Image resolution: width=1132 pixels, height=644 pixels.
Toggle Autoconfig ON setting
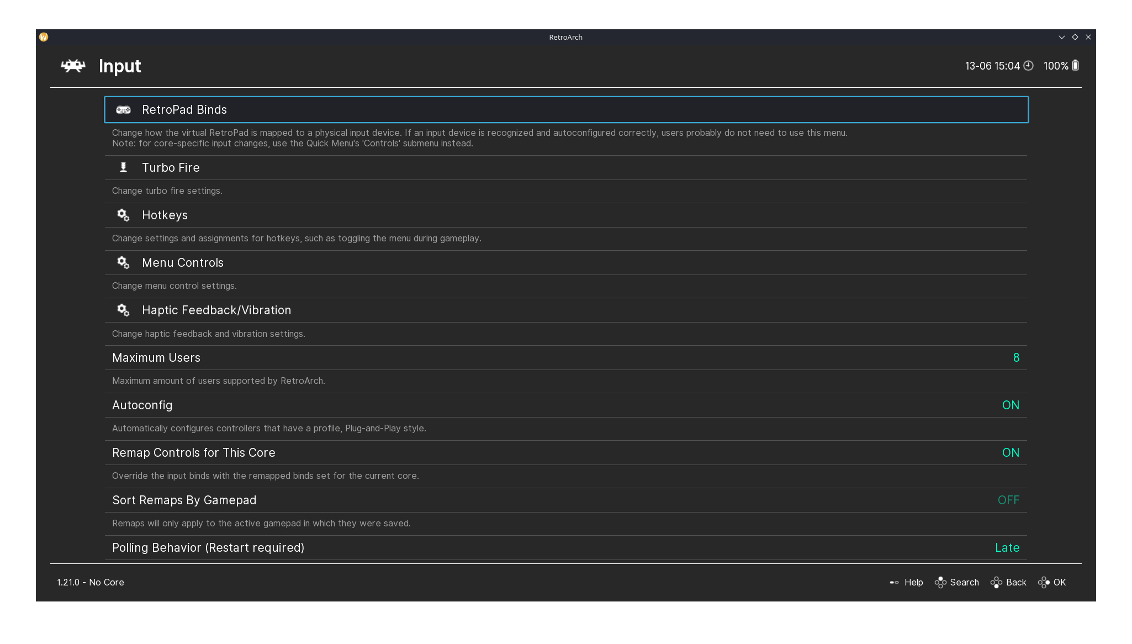click(x=1010, y=405)
